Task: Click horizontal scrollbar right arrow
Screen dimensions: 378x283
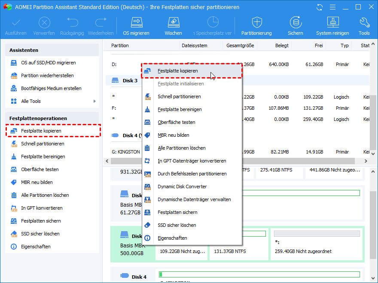Action: point(366,161)
